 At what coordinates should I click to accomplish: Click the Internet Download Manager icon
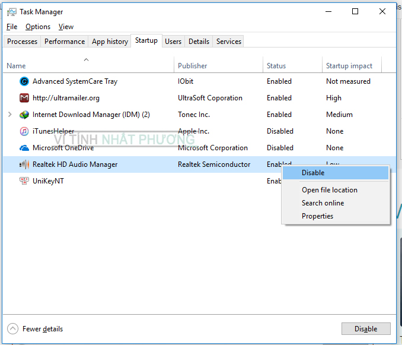click(24, 115)
